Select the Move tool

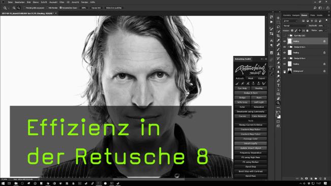point(278,18)
